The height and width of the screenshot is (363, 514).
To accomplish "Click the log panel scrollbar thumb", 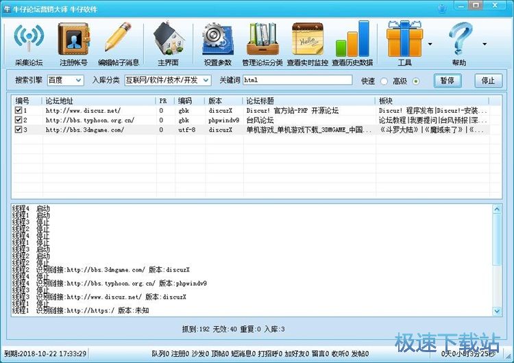I will pos(497,241).
